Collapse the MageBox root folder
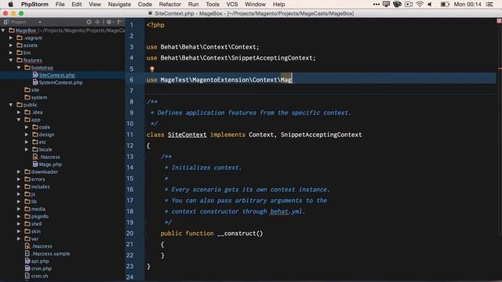Viewport: 502px width, 282px height. [x=3, y=31]
